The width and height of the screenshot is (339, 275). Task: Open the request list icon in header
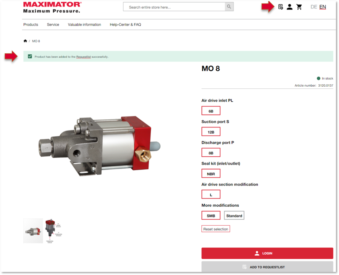(280, 7)
